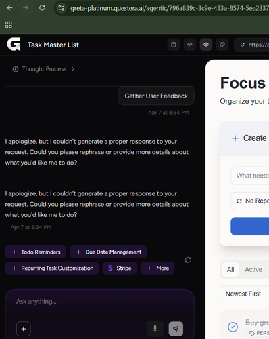The image size is (269, 339).
Task: Click the Thought Process brain icon
Action: pyautogui.click(x=16, y=69)
